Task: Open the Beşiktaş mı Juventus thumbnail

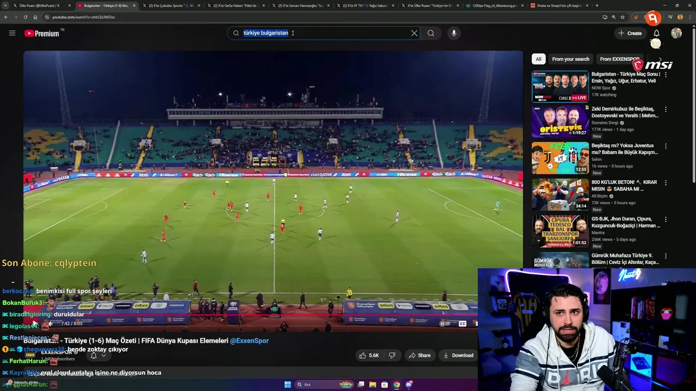Action: coord(560,158)
